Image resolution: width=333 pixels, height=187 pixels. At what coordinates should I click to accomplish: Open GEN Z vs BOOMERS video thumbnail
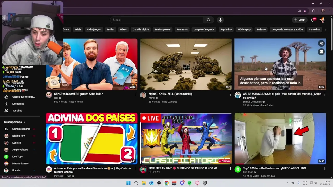click(92, 64)
